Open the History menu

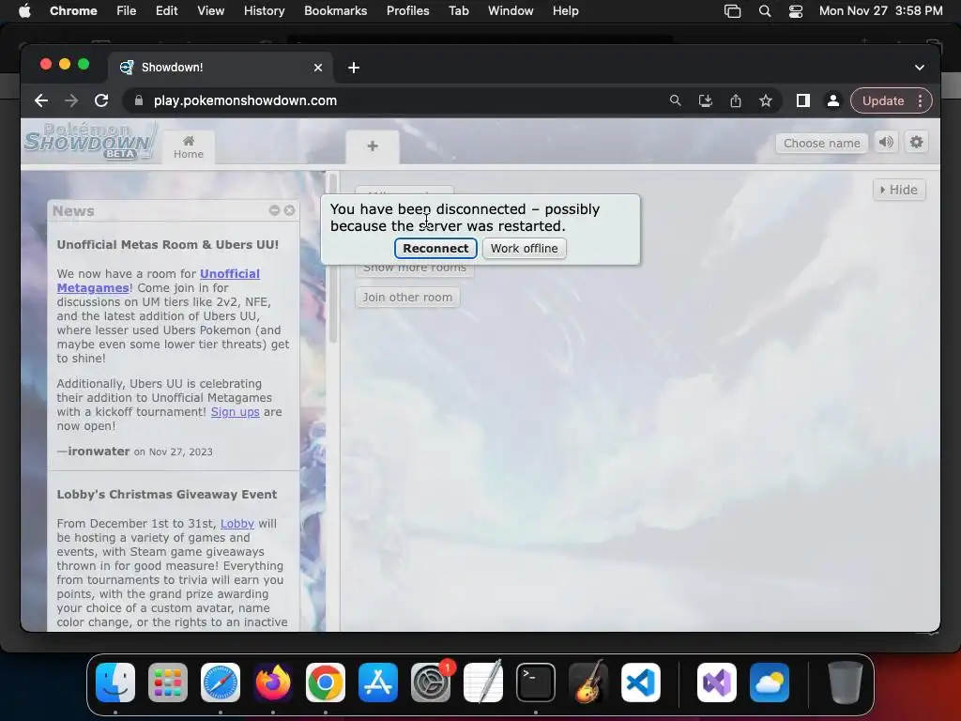tap(264, 11)
